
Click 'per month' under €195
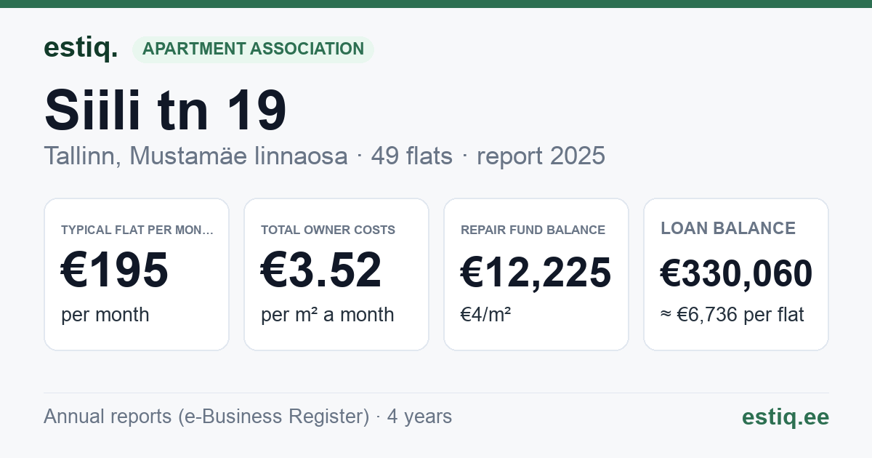[x=105, y=315]
